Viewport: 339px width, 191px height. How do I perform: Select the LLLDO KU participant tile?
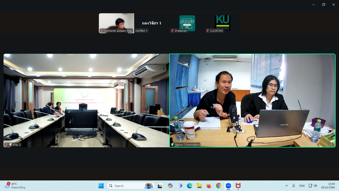222,23
